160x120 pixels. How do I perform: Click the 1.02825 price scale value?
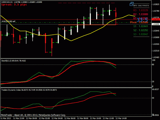[156, 4]
